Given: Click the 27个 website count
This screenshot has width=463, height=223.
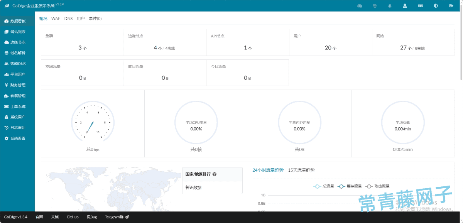Looking at the screenshot, I should (406, 48).
